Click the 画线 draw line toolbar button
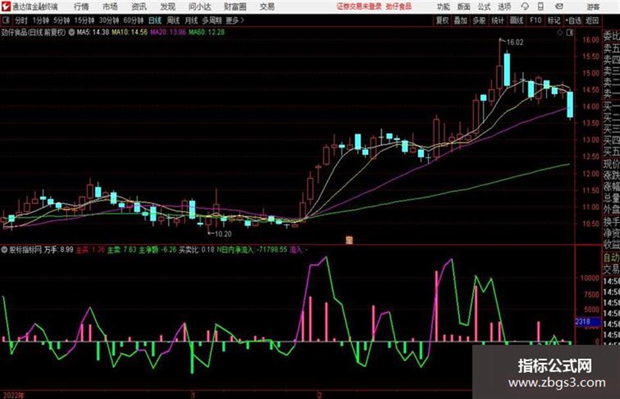 [516, 20]
